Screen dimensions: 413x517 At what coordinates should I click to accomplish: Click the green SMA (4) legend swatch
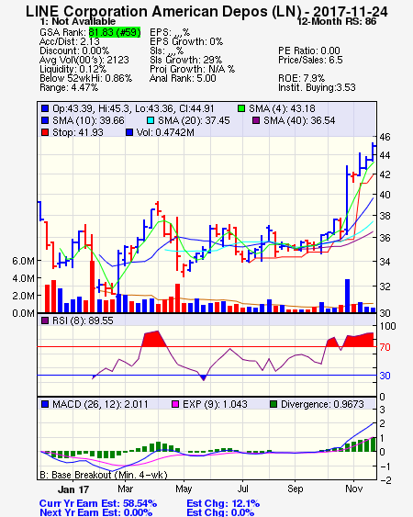(241, 108)
